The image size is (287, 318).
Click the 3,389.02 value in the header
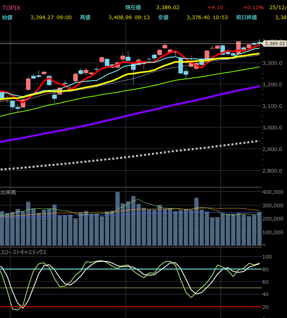tap(168, 8)
